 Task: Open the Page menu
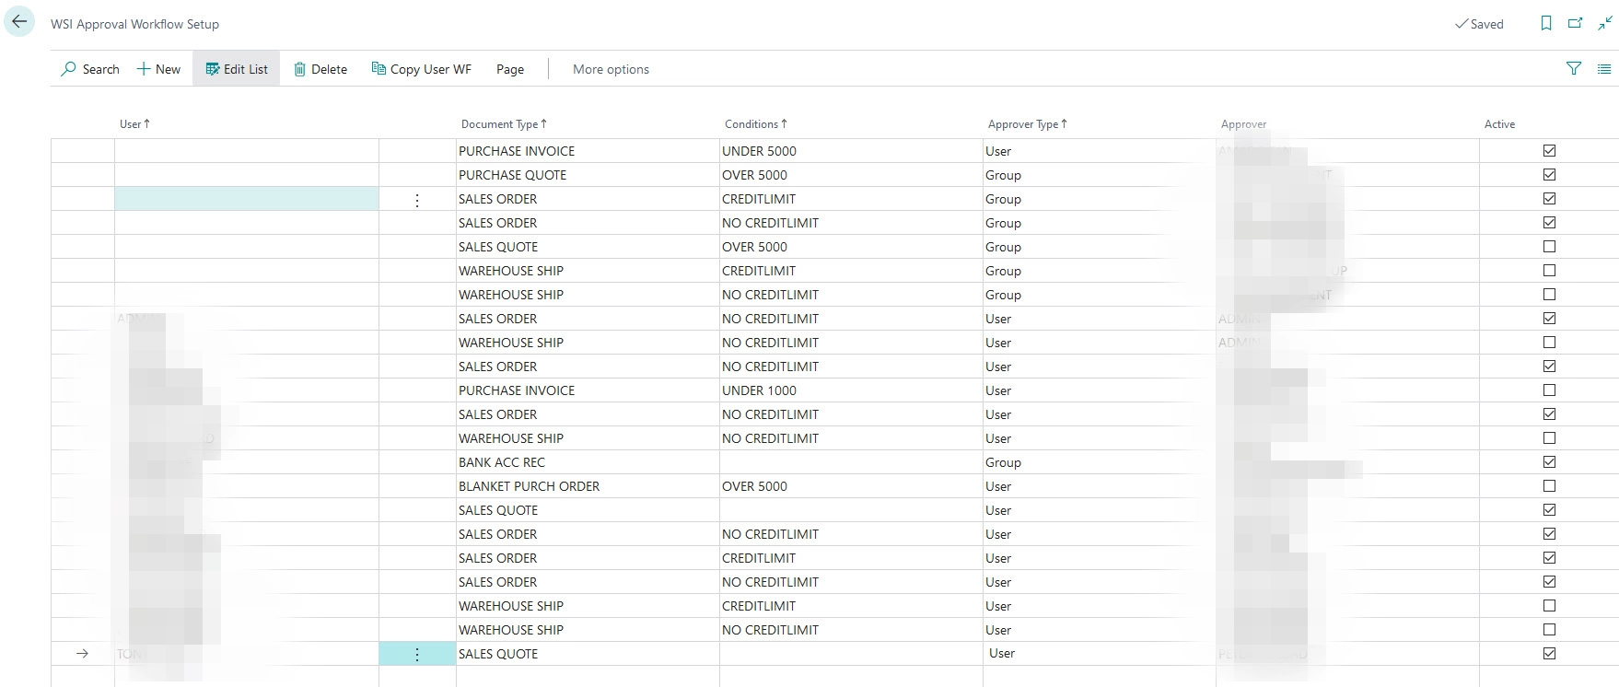[x=510, y=69]
